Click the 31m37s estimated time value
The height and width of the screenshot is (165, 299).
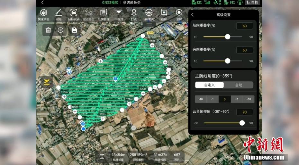[x=160, y=155]
